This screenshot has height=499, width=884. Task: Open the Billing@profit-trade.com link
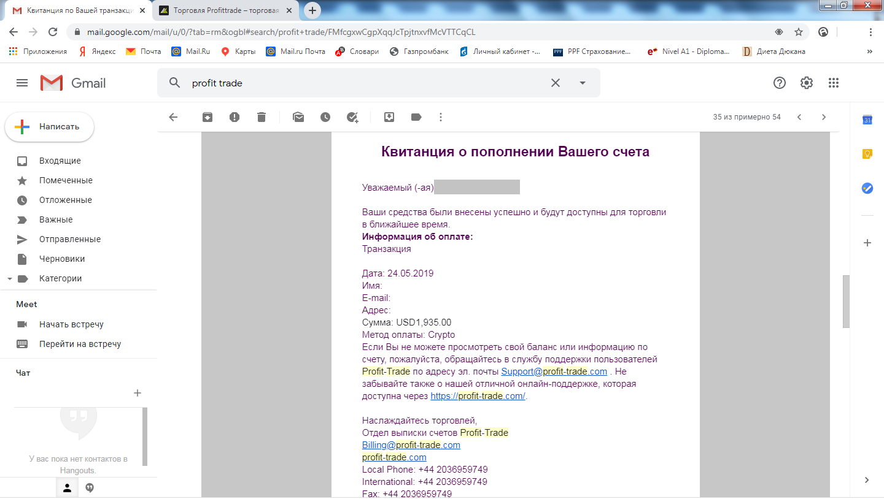(411, 445)
